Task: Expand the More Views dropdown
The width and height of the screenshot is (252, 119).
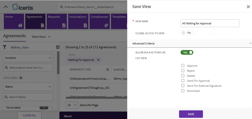Action: (41, 37)
